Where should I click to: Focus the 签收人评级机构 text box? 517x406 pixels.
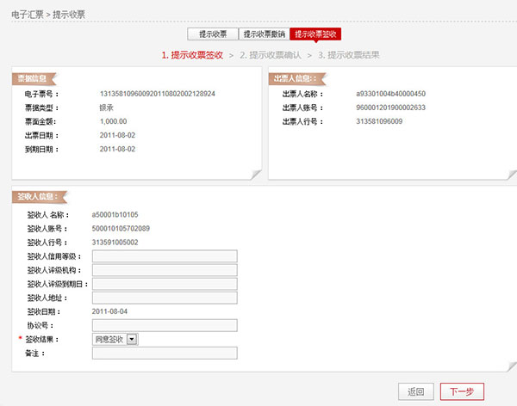[165, 270]
